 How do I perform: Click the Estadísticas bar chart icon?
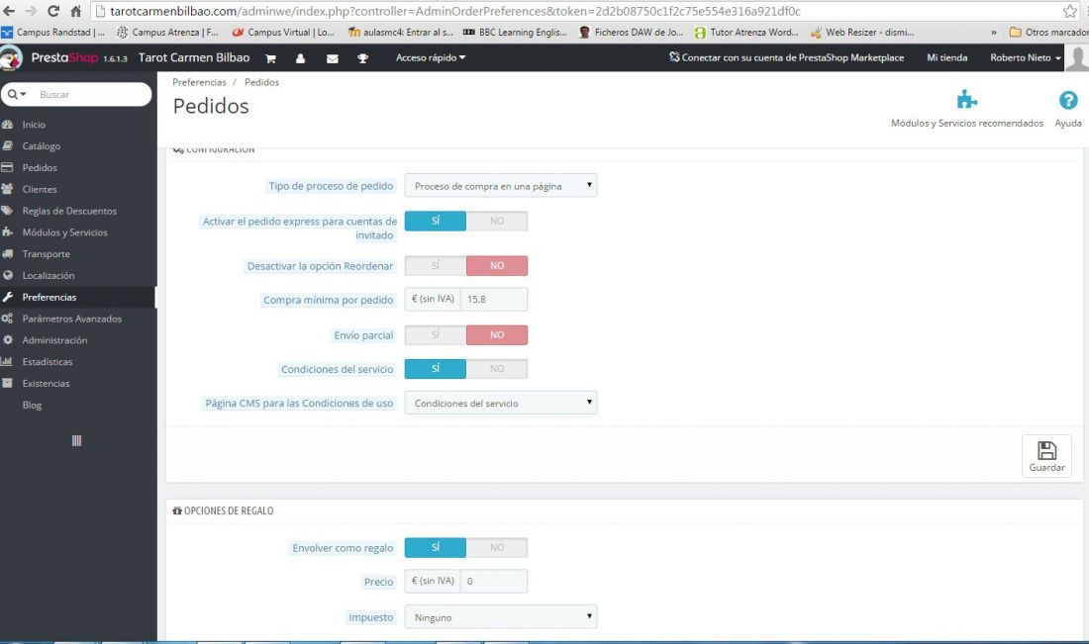click(x=7, y=361)
